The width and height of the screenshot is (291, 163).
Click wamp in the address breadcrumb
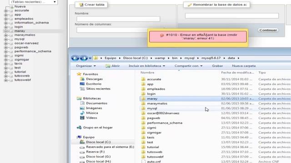point(160,58)
